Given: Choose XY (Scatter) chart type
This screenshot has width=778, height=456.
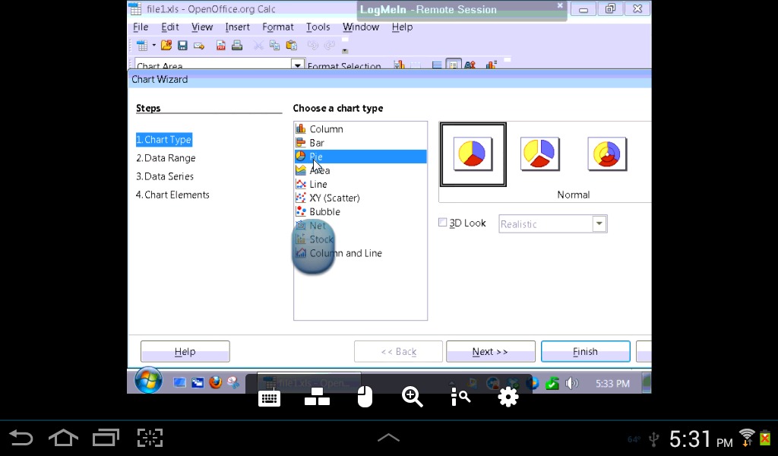Looking at the screenshot, I should pos(360,198).
